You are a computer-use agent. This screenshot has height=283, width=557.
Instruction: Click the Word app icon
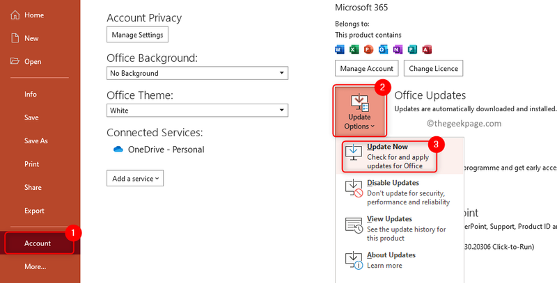340,49
